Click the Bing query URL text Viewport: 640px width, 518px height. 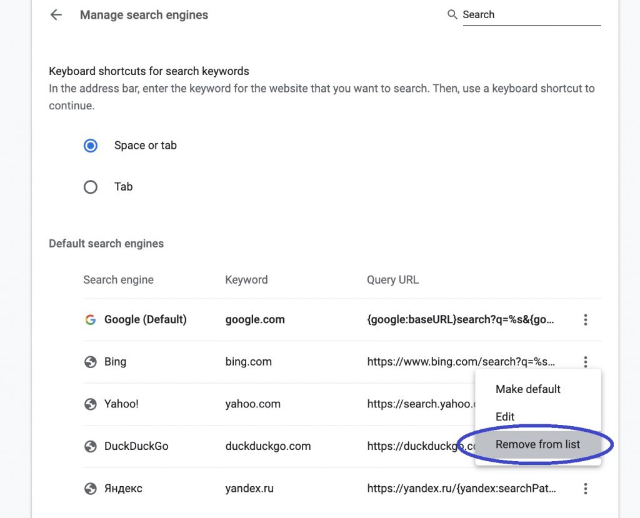[461, 362]
